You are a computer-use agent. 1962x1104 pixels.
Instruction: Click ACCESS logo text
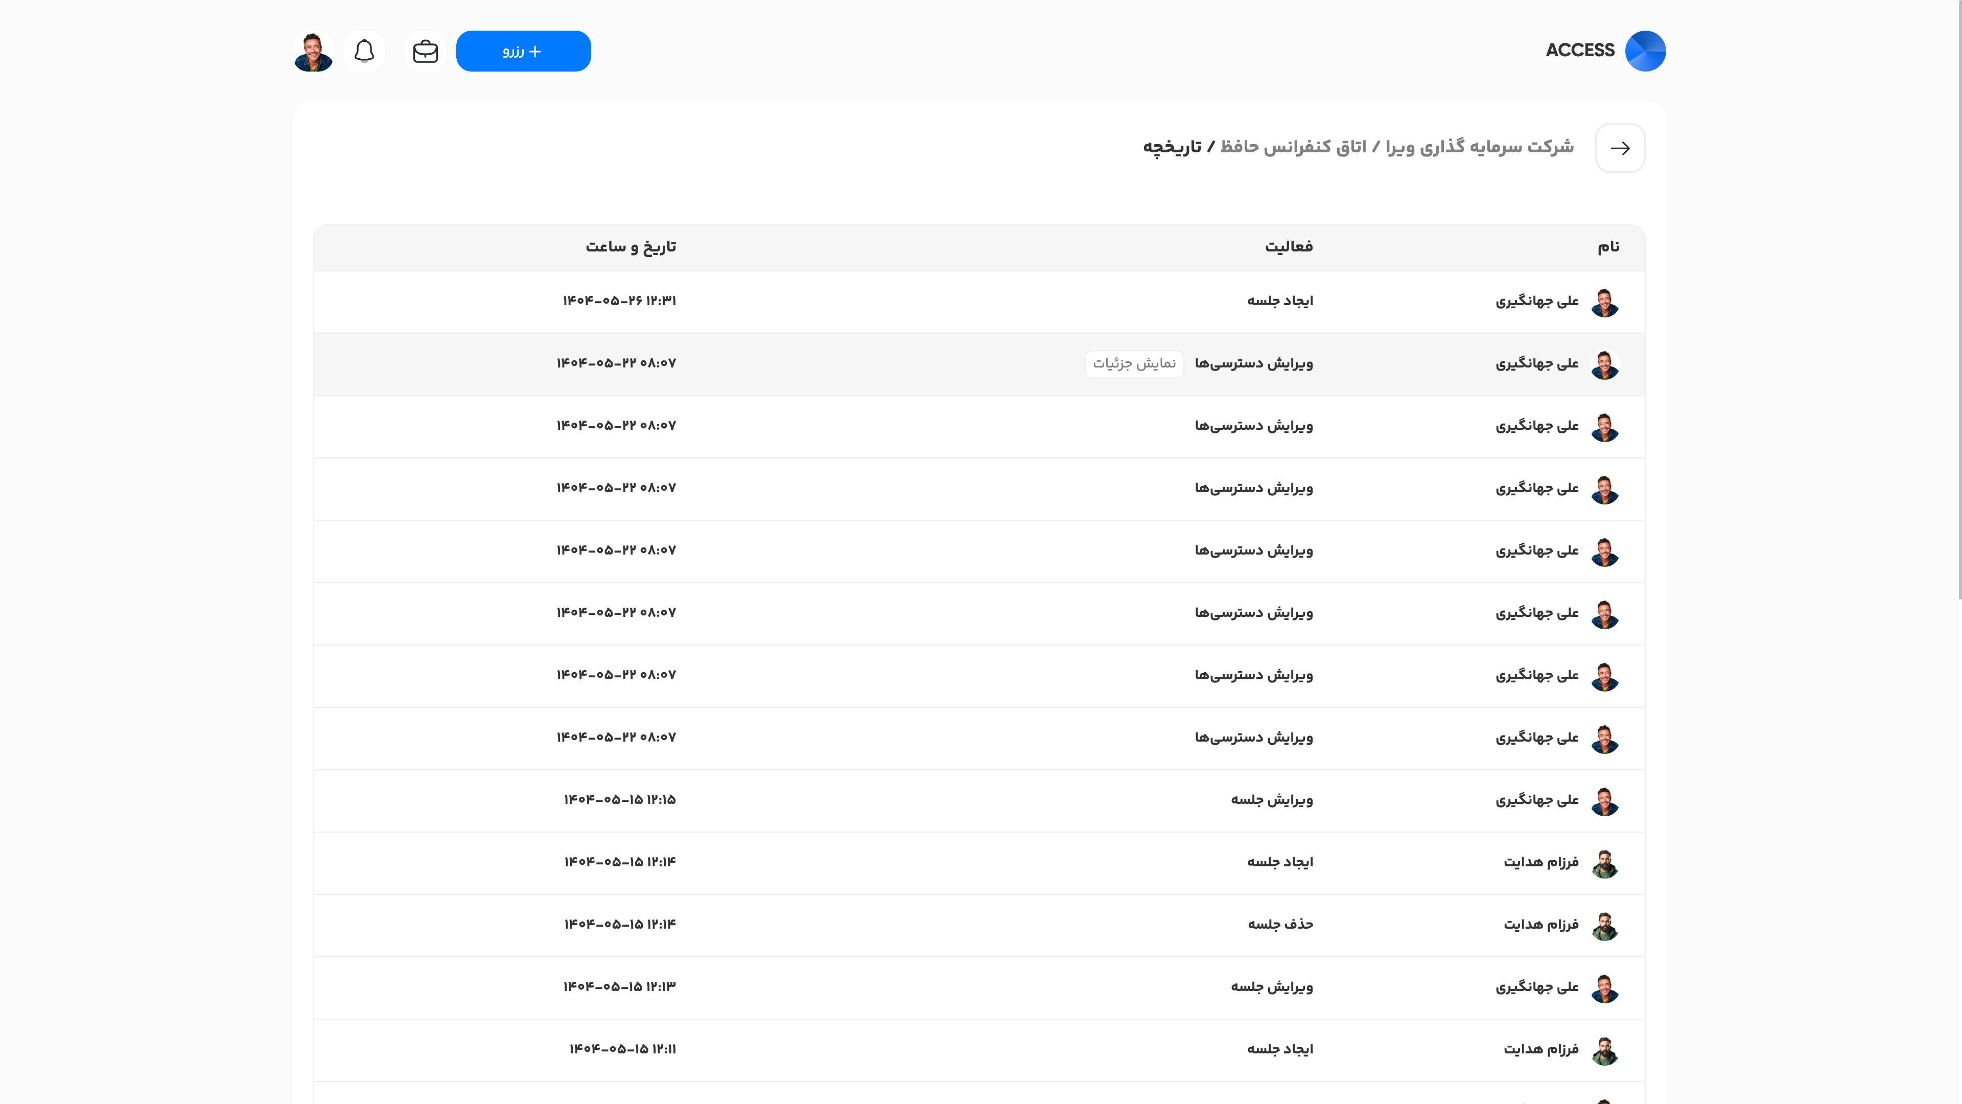(1580, 50)
